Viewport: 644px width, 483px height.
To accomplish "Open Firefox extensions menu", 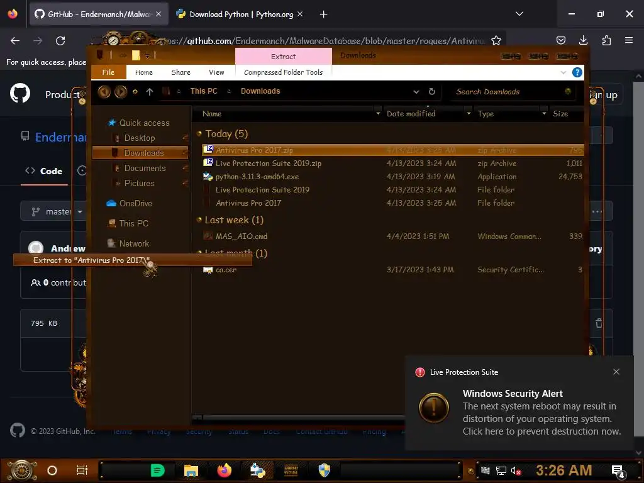I will tap(606, 40).
